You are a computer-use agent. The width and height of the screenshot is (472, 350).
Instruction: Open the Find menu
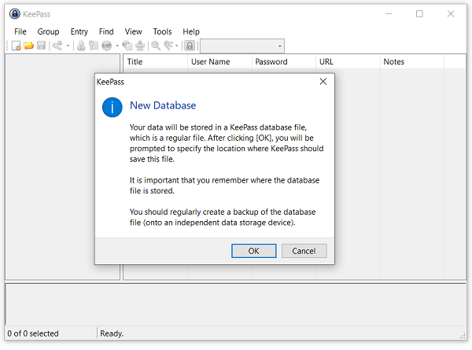click(x=106, y=31)
